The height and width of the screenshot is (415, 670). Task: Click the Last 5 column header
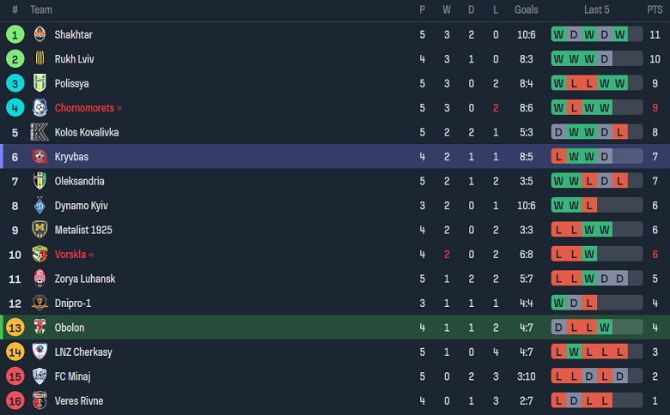[x=596, y=10]
